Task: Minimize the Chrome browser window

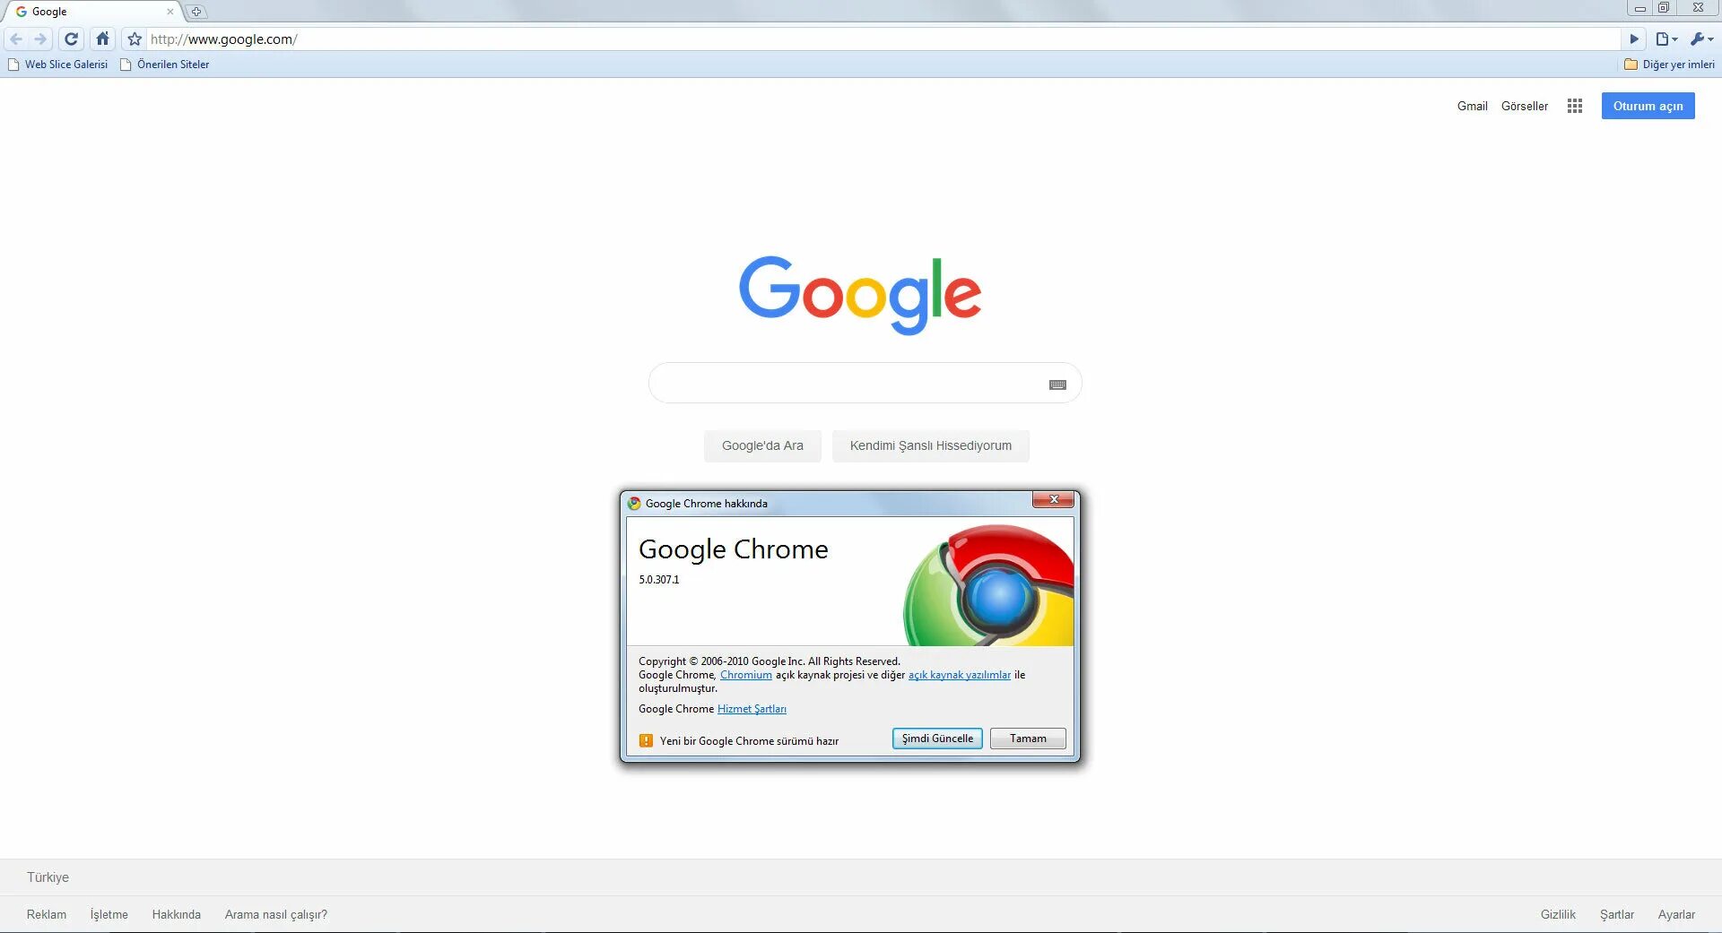Action: [x=1639, y=8]
